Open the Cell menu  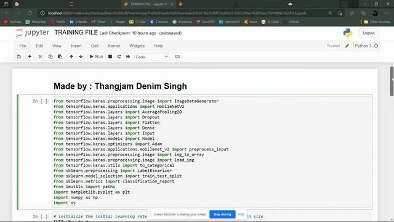[94, 46]
